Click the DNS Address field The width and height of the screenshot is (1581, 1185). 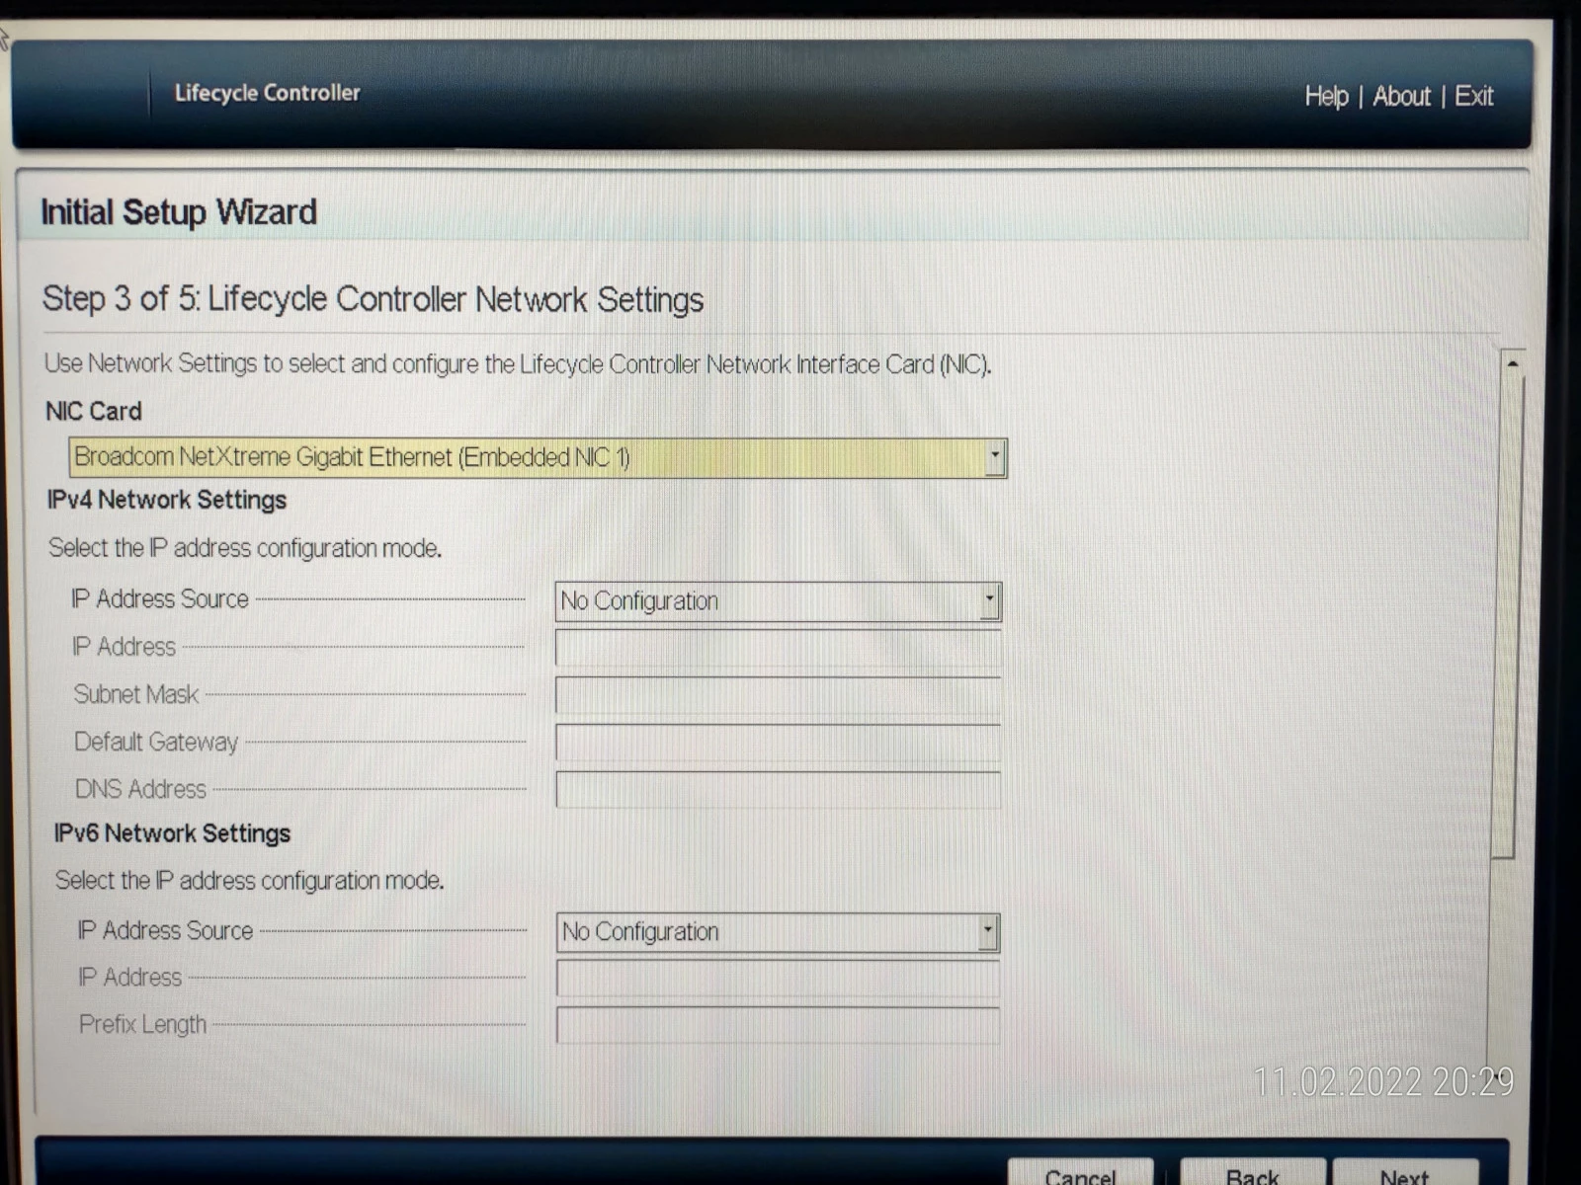(779, 790)
